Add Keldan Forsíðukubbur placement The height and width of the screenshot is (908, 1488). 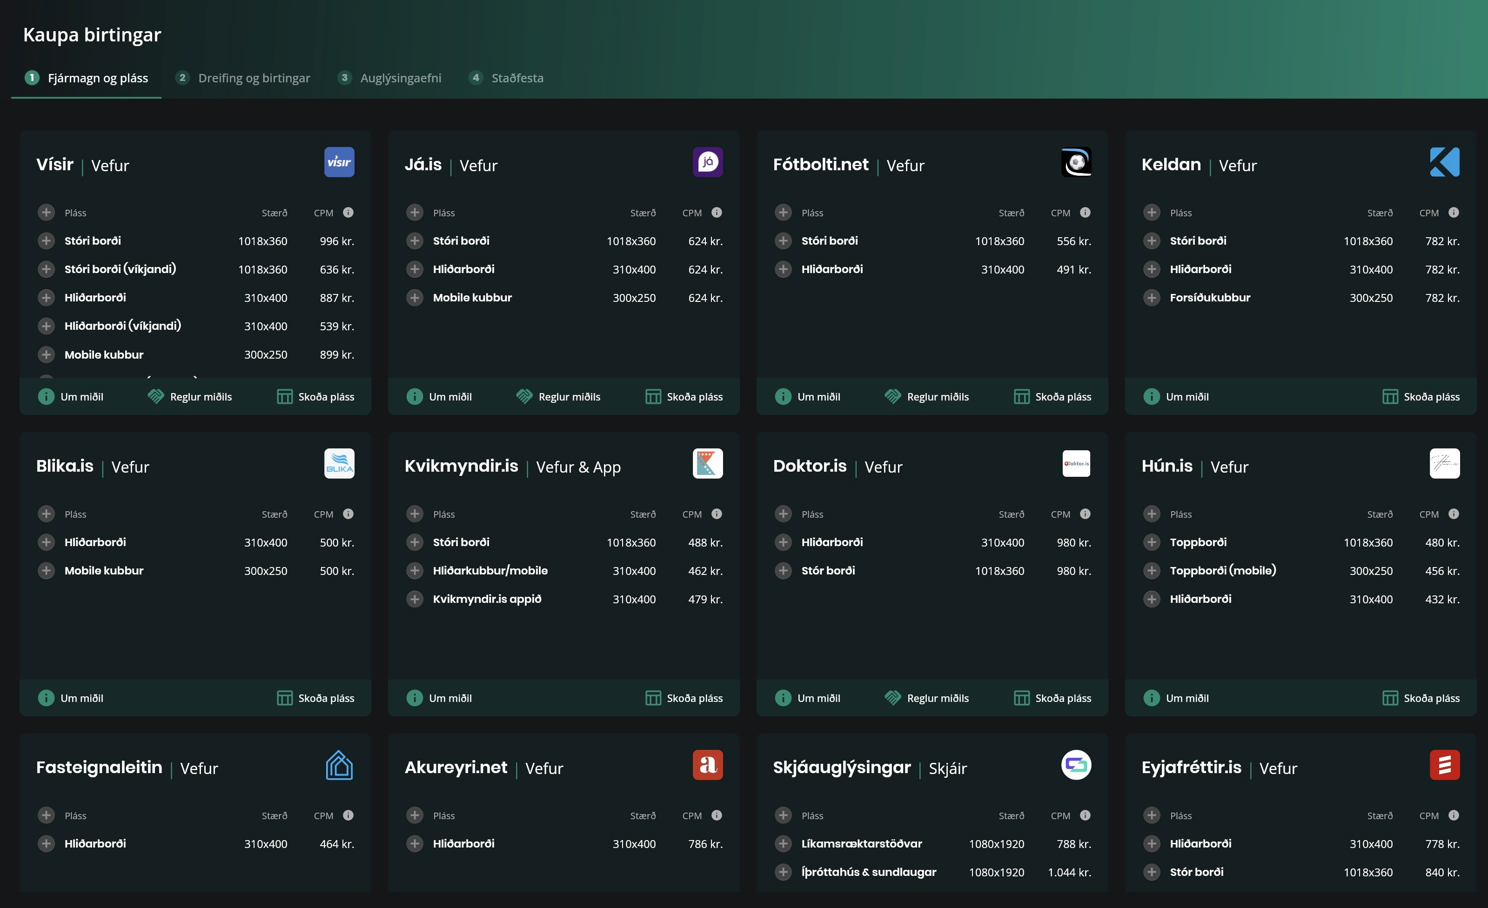tap(1152, 297)
